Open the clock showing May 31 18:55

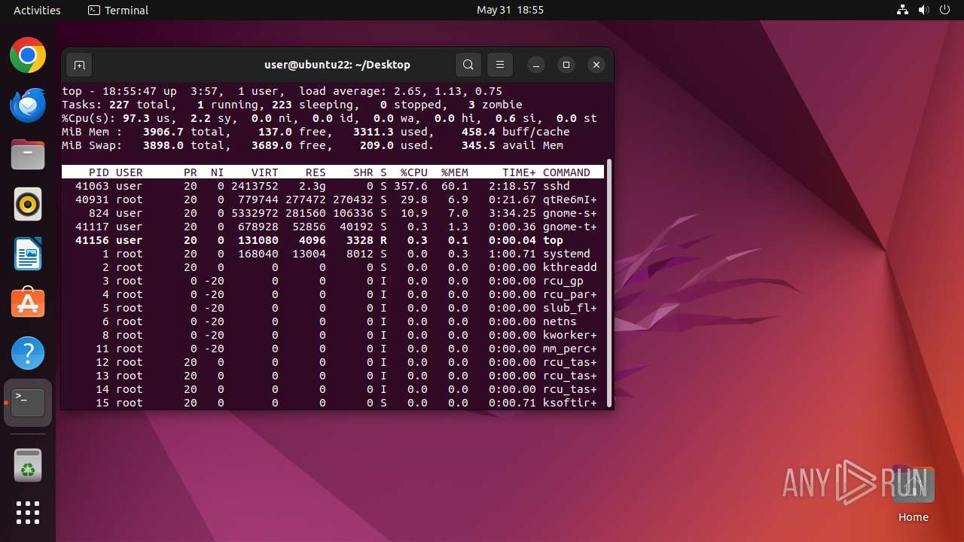510,10
